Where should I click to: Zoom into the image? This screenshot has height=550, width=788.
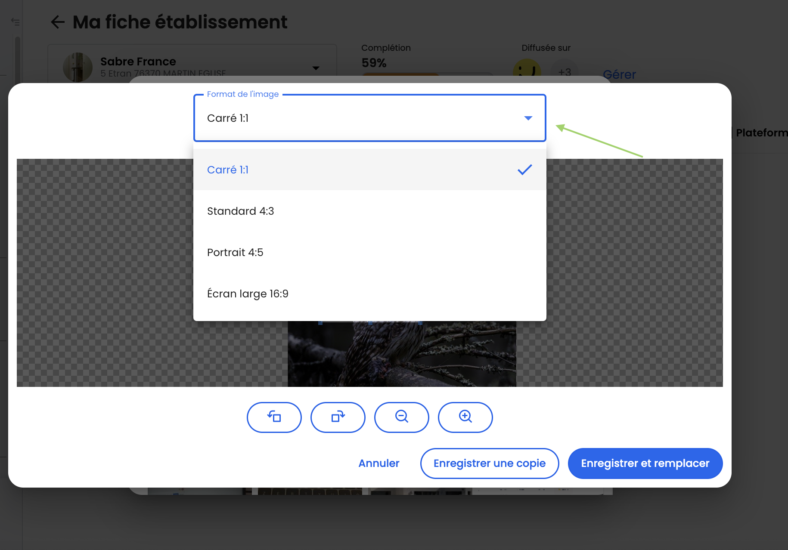coord(465,417)
